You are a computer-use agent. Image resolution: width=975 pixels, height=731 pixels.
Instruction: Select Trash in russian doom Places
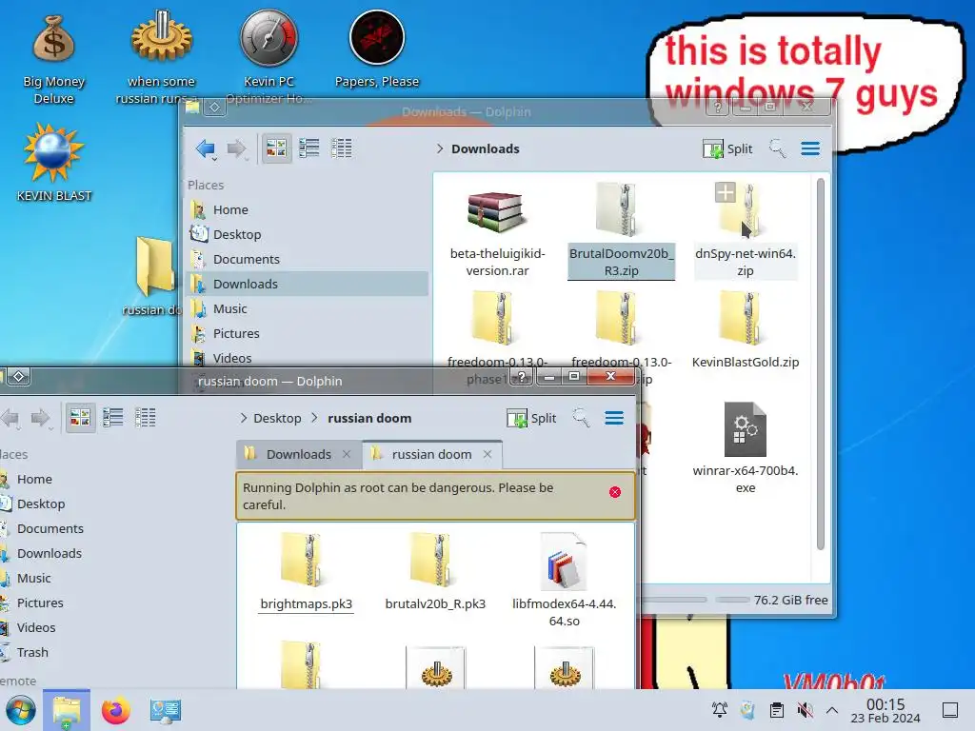point(32,652)
